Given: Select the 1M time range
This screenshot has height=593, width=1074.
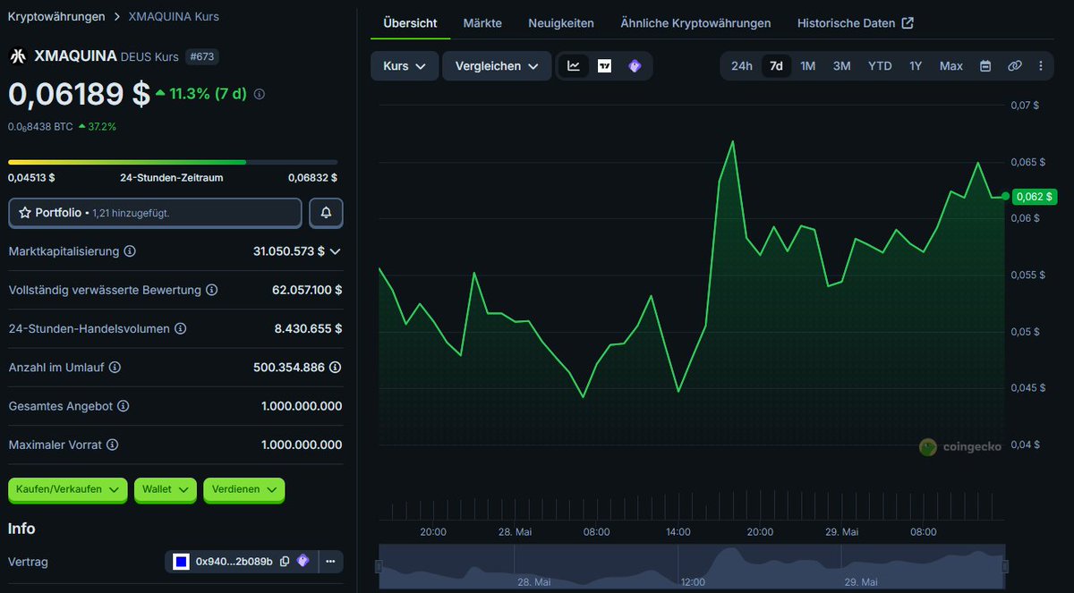Looking at the screenshot, I should [808, 66].
